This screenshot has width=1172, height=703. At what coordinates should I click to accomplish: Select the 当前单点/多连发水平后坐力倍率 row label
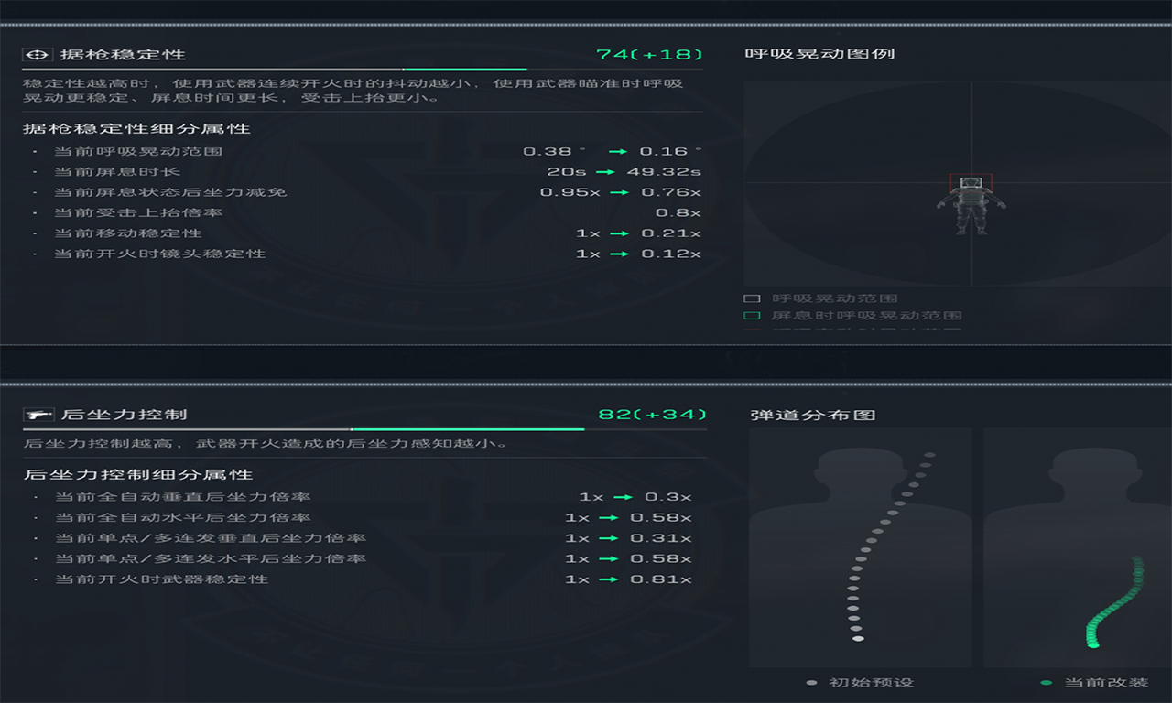(x=210, y=558)
